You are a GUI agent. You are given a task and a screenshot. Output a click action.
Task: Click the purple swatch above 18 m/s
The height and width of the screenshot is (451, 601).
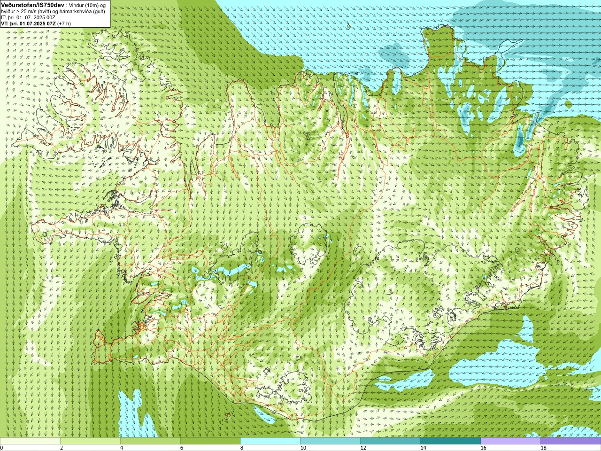(x=571, y=441)
